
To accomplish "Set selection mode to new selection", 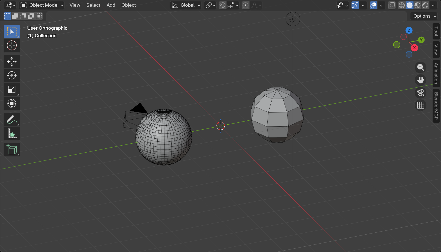I will (7, 16).
